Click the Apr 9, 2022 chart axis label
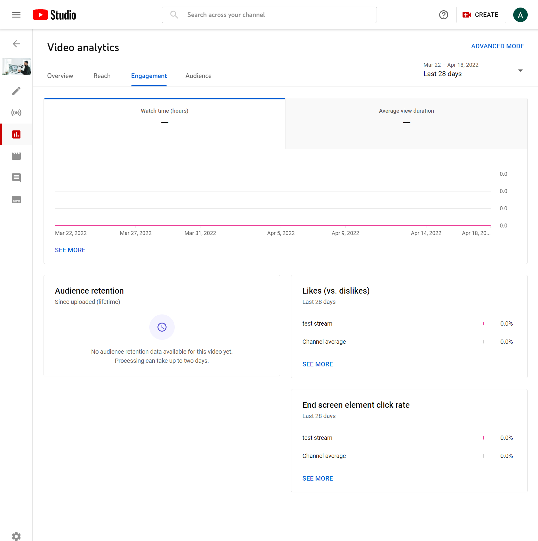 [345, 233]
